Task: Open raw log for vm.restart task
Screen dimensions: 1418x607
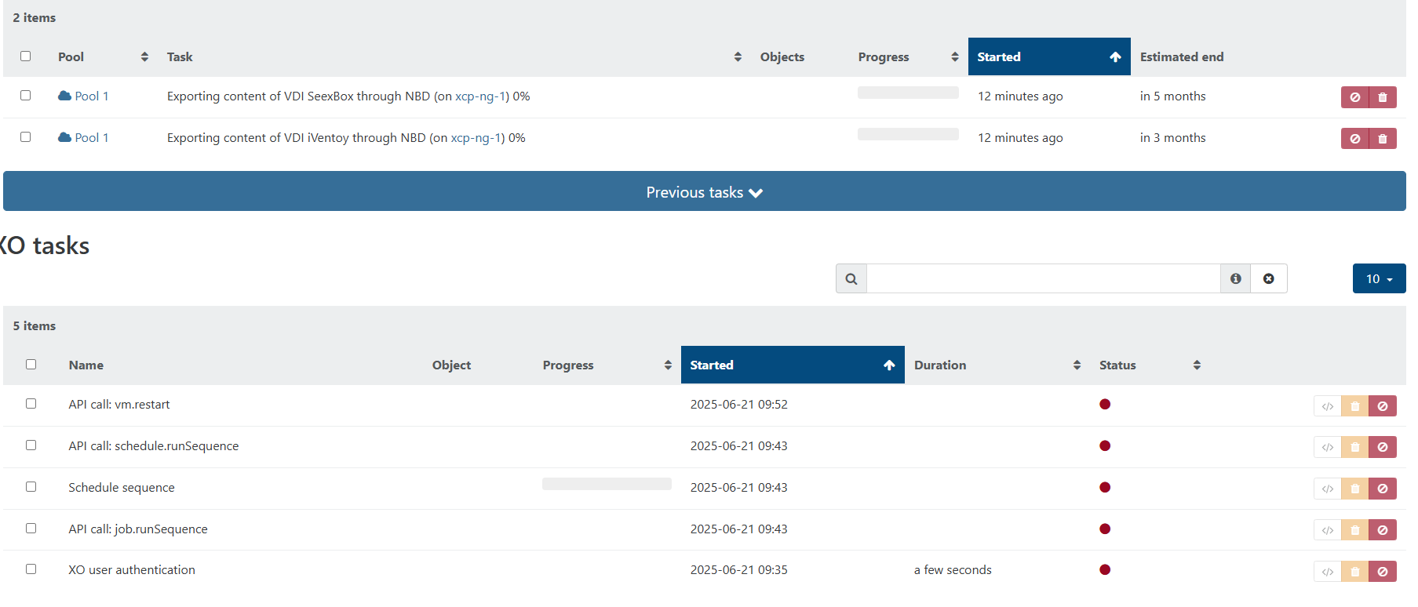Action: 1327,406
